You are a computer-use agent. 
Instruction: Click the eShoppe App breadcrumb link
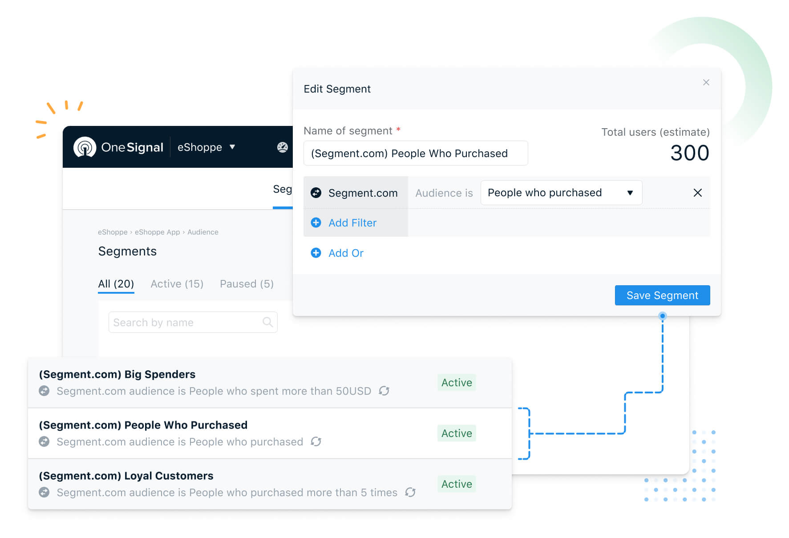157,232
